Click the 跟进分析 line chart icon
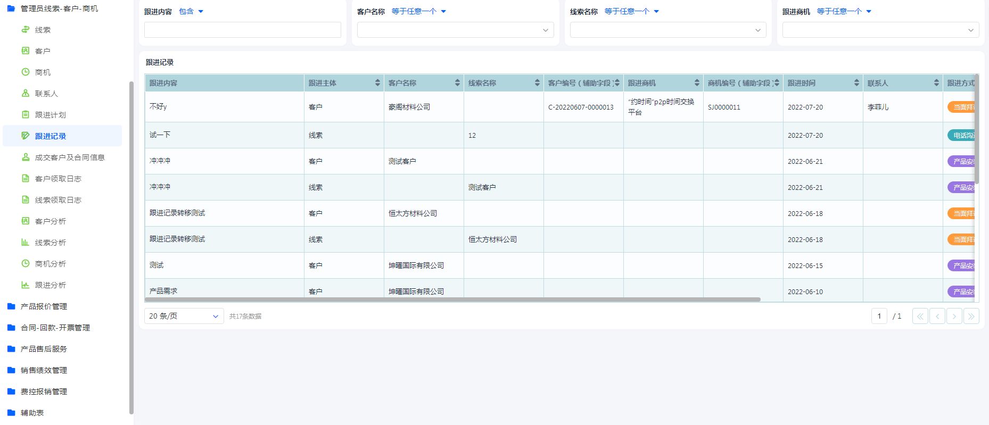 [25, 285]
